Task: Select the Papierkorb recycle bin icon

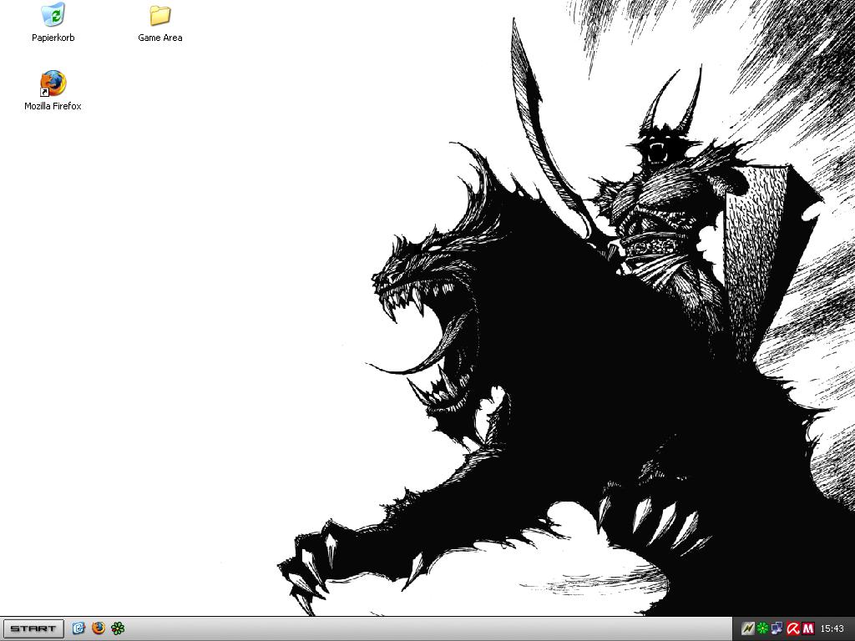Action: click(53, 15)
